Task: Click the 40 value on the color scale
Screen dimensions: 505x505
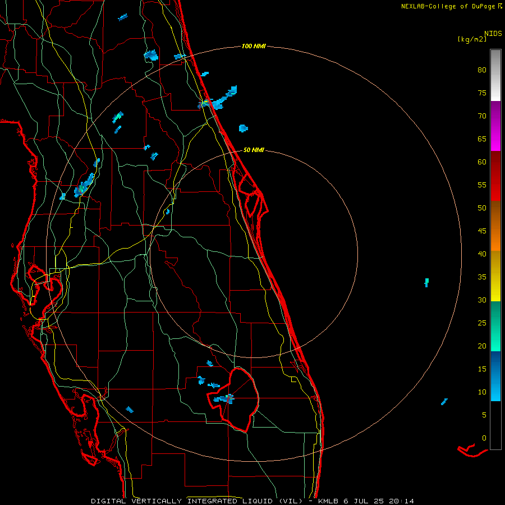Action: [482, 254]
